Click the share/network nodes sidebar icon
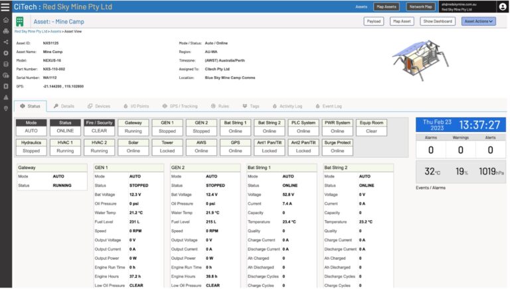This screenshot has height=289, width=510. (x=6, y=42)
